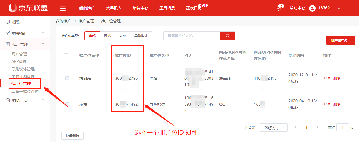Image resolution: width=359 pixels, height=142 pixels.
Task: Click the 2020-04-10 creation time cell
Action: point(303,104)
